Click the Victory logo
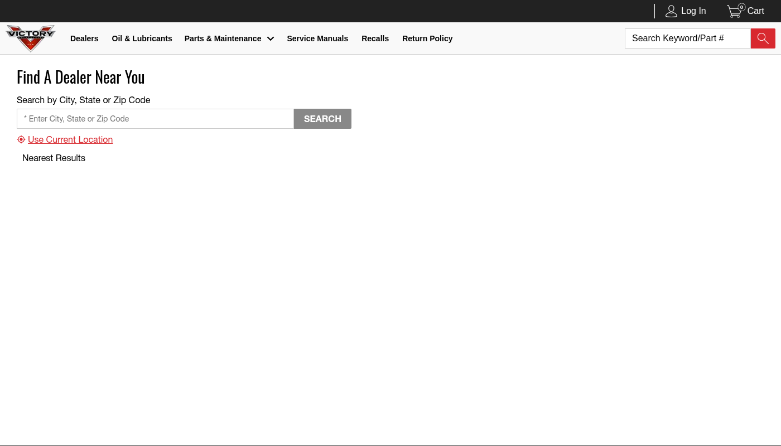This screenshot has width=781, height=446. click(31, 38)
